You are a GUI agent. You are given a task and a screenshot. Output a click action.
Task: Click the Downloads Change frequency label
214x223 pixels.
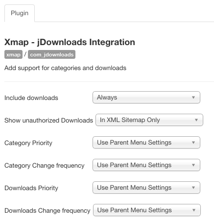click(x=48, y=211)
